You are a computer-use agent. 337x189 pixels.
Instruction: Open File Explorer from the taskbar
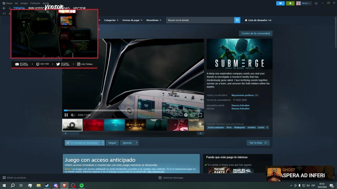[x=38, y=185]
